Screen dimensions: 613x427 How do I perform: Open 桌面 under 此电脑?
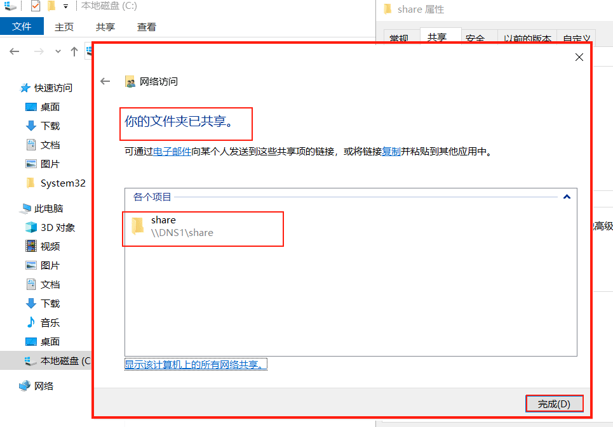tap(50, 342)
